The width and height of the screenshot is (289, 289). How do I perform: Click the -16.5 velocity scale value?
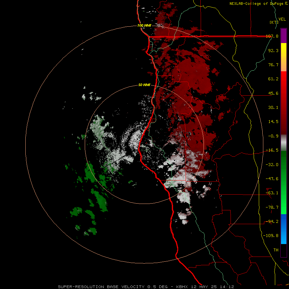(x=272, y=150)
